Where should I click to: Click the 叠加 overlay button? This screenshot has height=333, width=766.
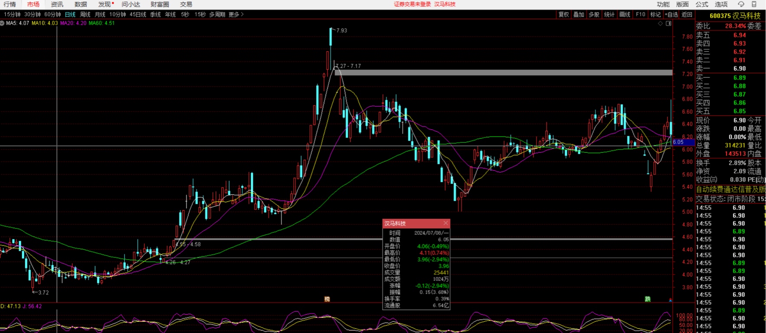pos(579,14)
